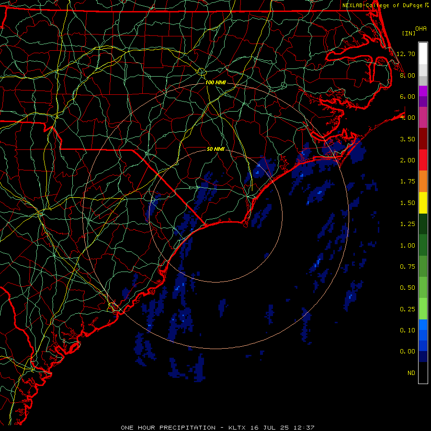Click the KLTX radar site identifier

click(237, 428)
